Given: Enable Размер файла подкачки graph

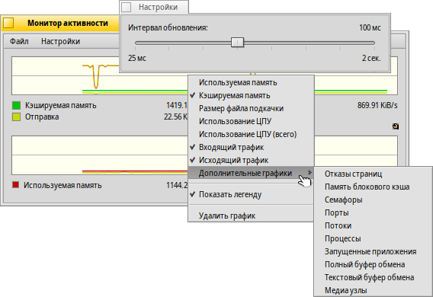Looking at the screenshot, I should coord(251,108).
